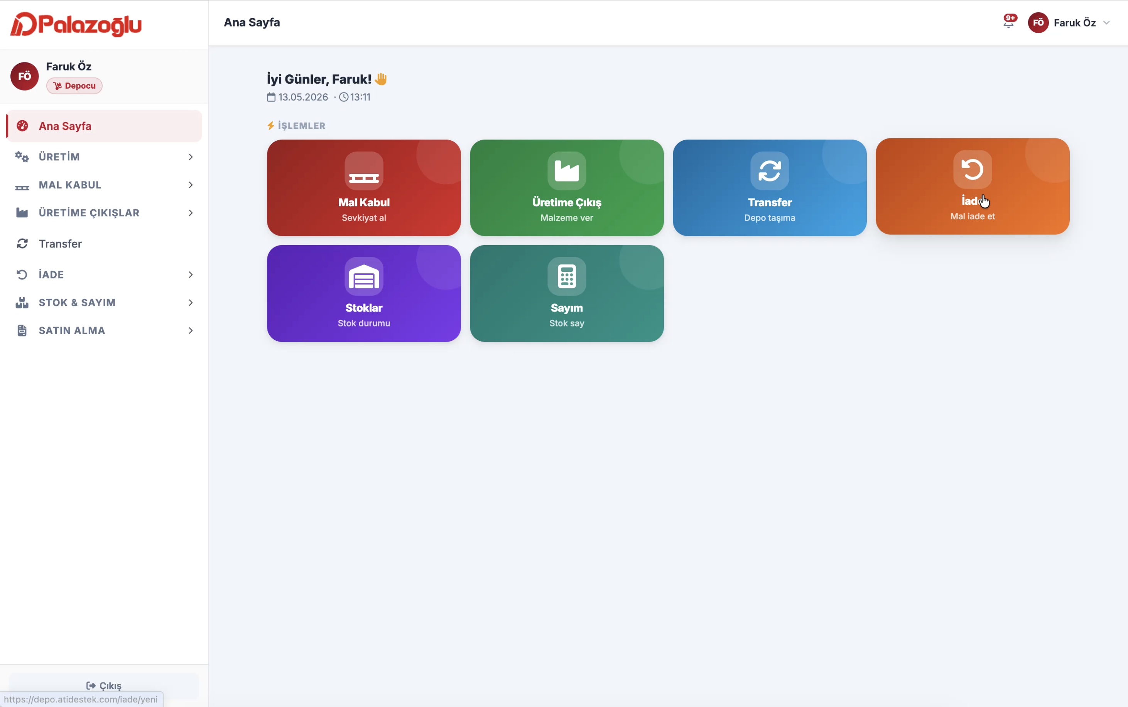Click the clock icon beside 13:11
Screen dimensions: 1128x707
click(x=344, y=97)
